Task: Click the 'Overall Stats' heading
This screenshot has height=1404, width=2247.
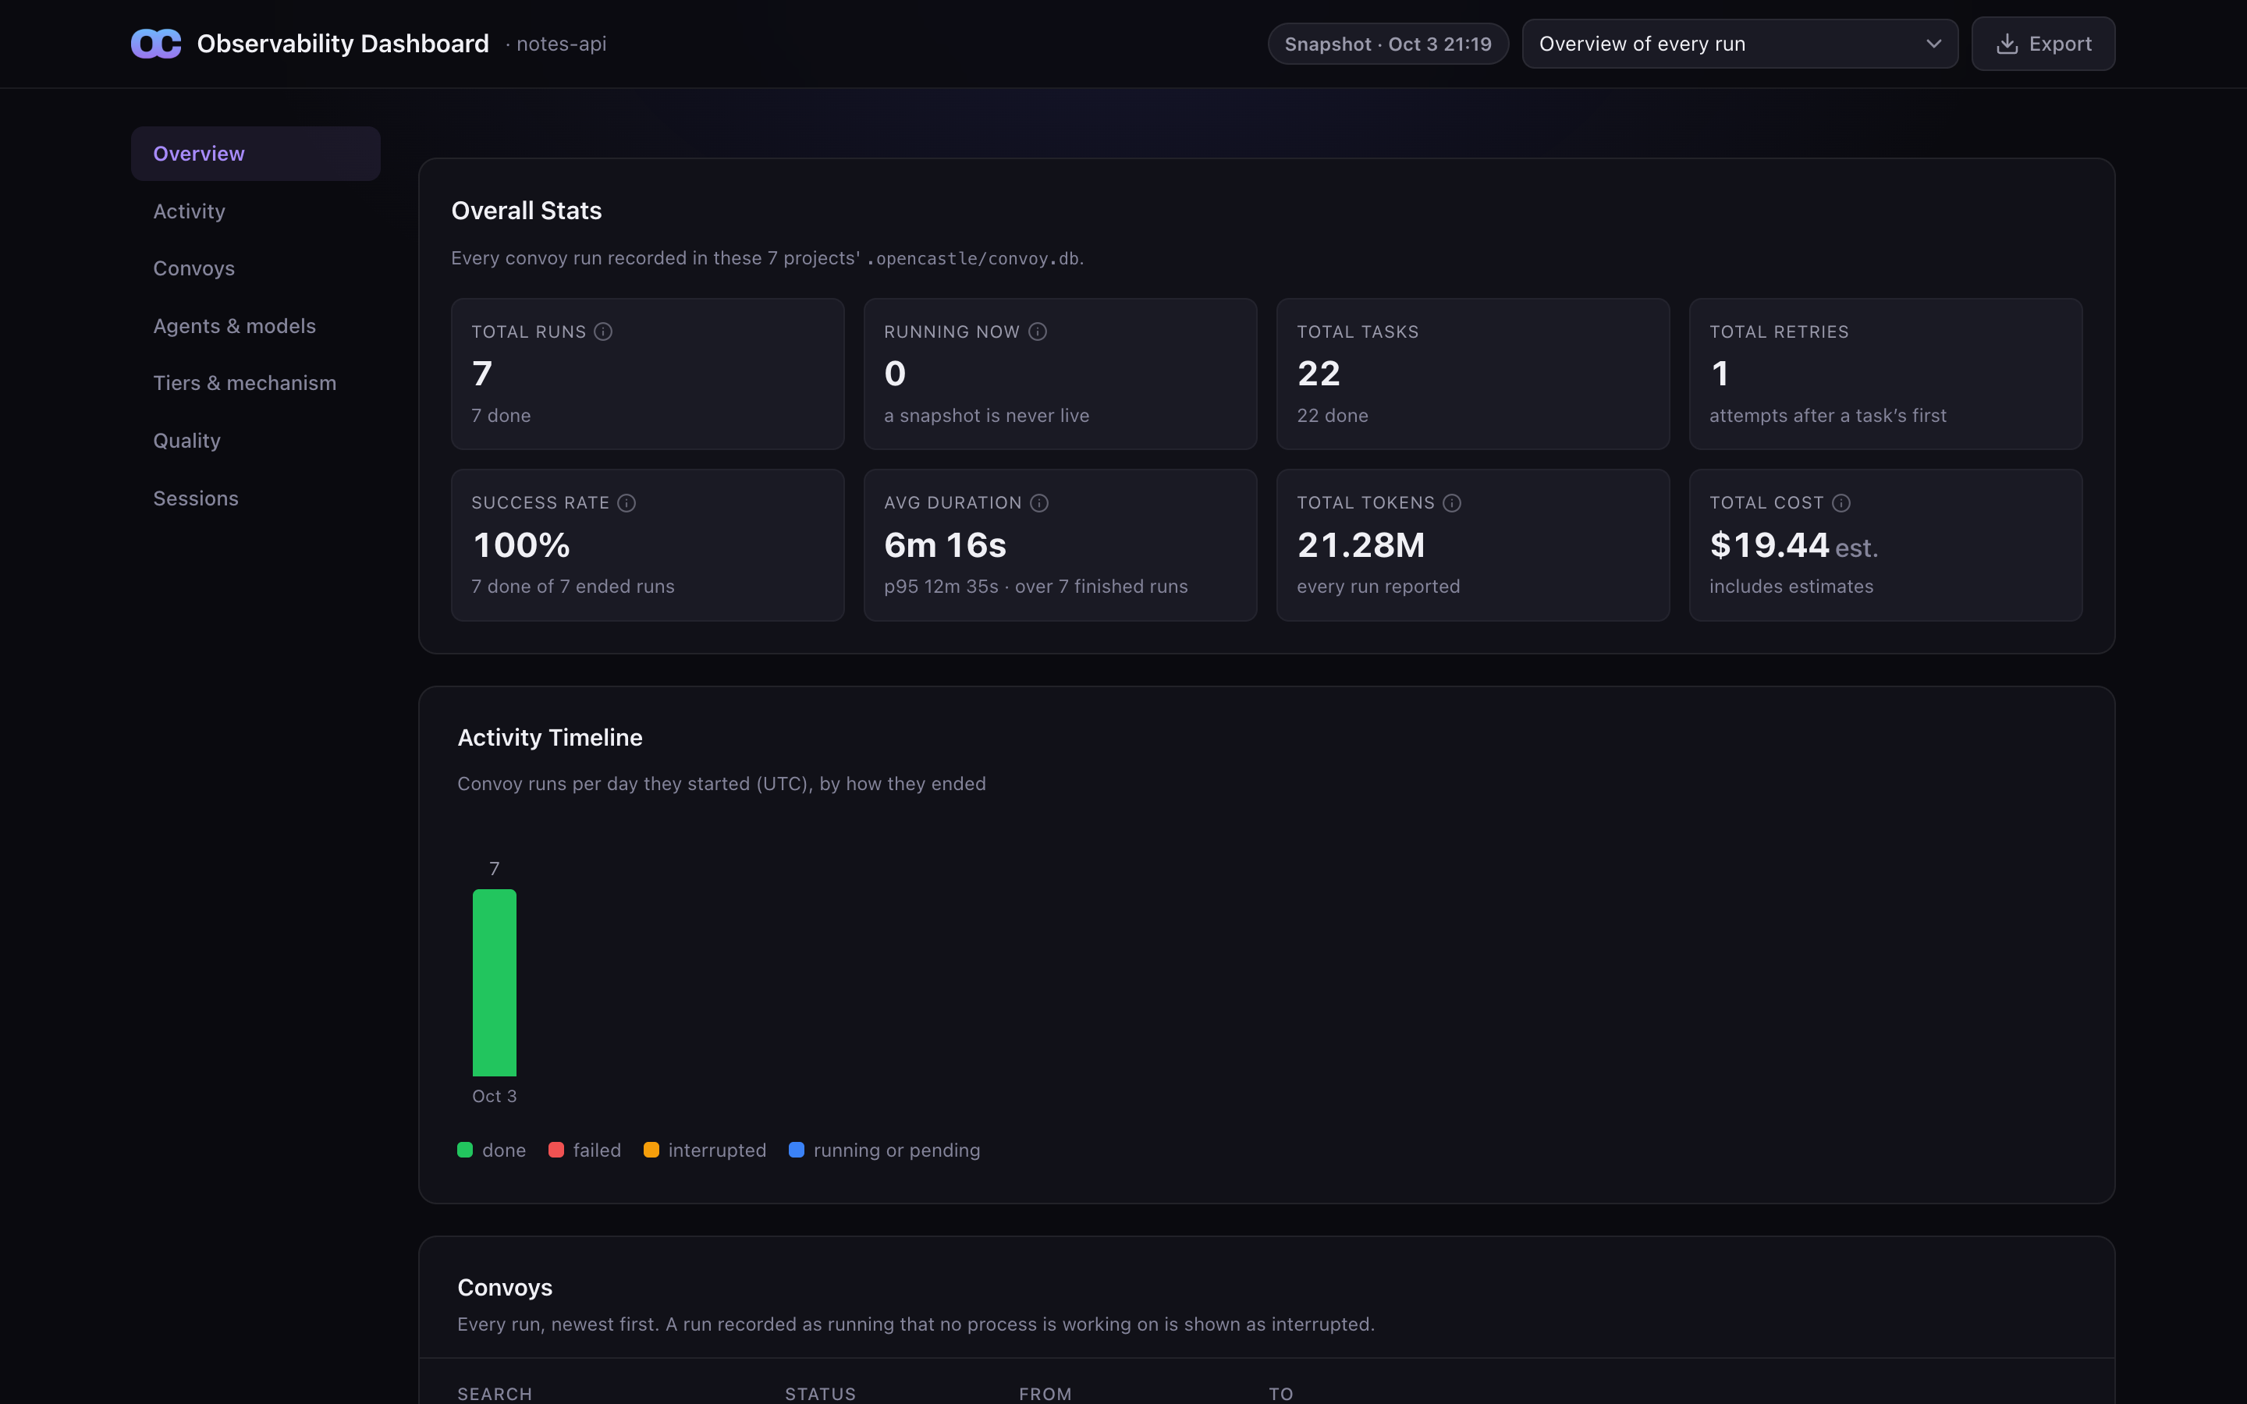Action: pos(527,211)
